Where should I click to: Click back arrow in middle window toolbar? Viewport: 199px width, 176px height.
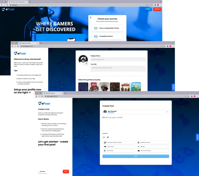pos(12,46)
